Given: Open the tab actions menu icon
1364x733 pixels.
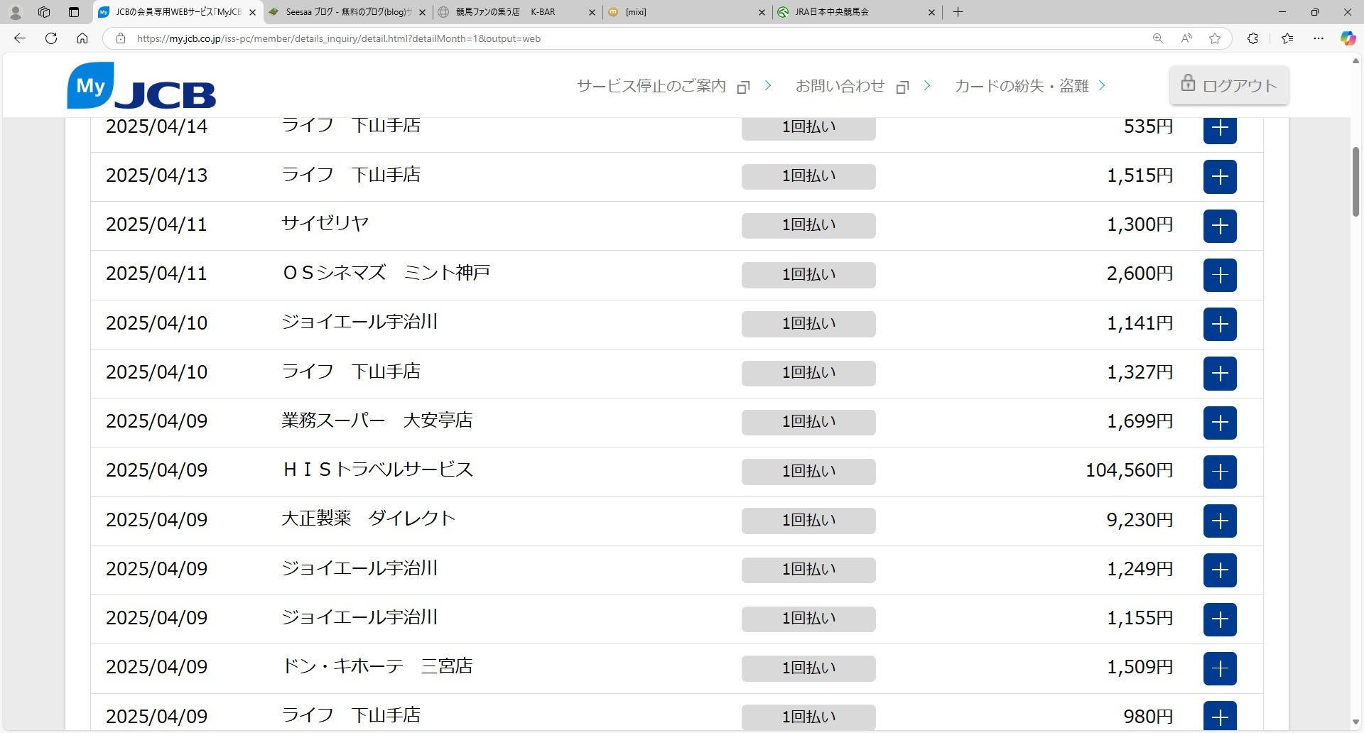Looking at the screenshot, I should [x=74, y=12].
